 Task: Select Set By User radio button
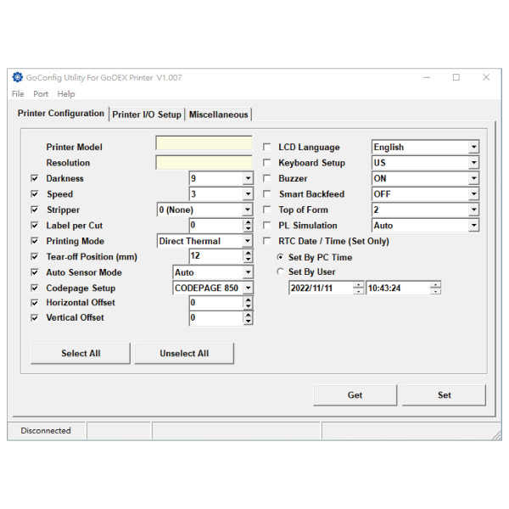280,271
